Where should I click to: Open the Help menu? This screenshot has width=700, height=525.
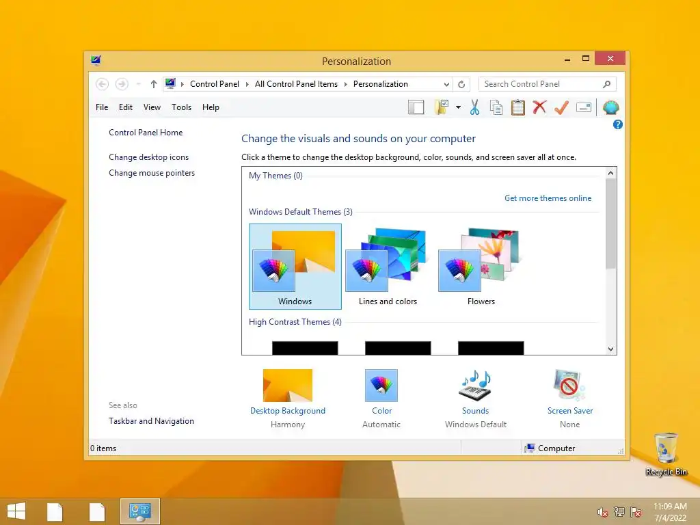[x=211, y=107]
